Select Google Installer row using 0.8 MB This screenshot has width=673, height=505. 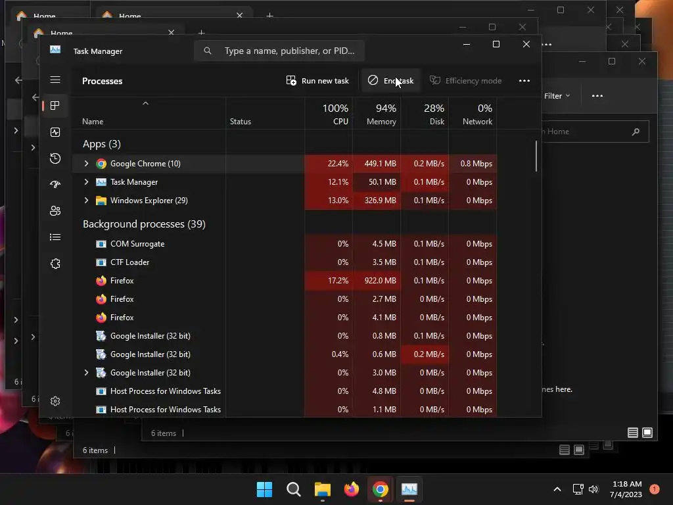285,336
